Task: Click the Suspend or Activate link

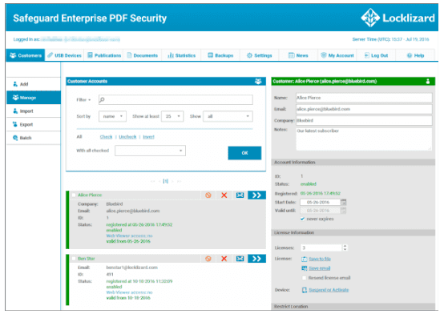Action: (329, 290)
